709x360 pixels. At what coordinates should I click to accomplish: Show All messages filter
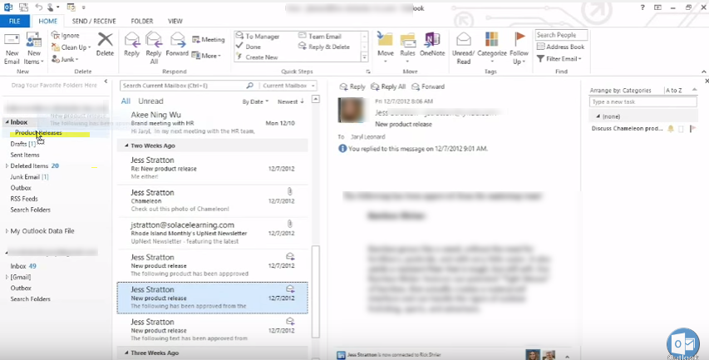[126, 101]
